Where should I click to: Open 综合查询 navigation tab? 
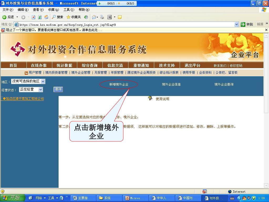[90, 65]
